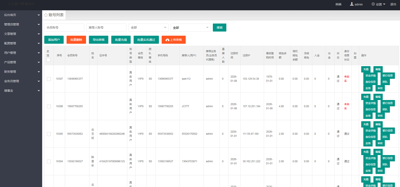The width and height of the screenshot is (400, 187).
Task: Click the orange 批量删除 button
Action: (76, 40)
